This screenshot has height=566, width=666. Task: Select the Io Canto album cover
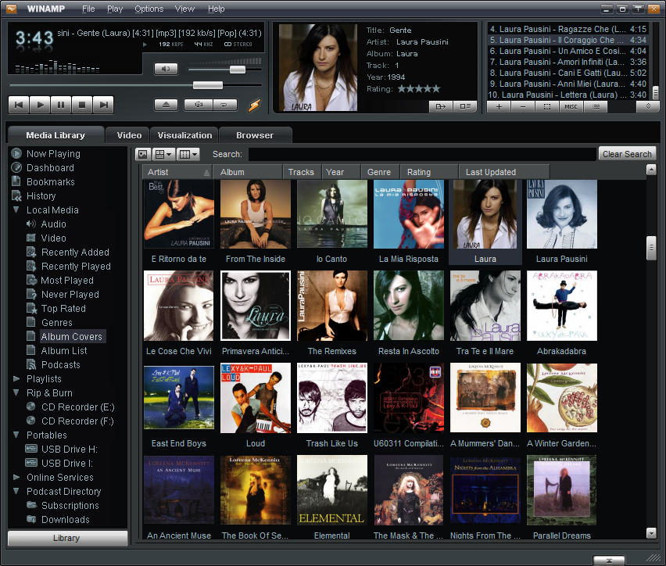coord(331,214)
